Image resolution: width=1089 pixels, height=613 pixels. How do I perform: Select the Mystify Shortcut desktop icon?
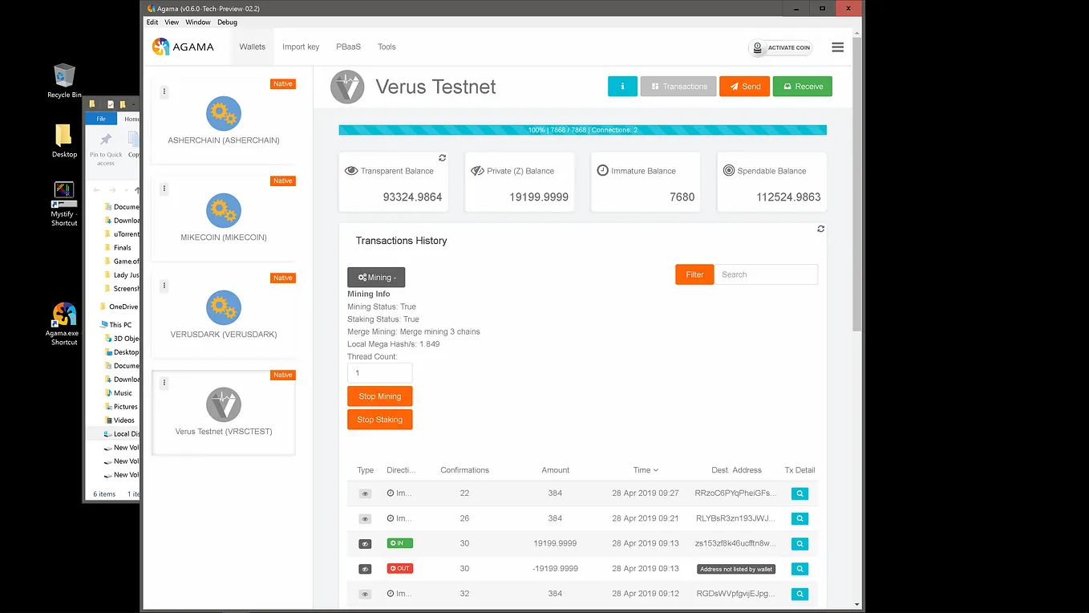(x=64, y=204)
